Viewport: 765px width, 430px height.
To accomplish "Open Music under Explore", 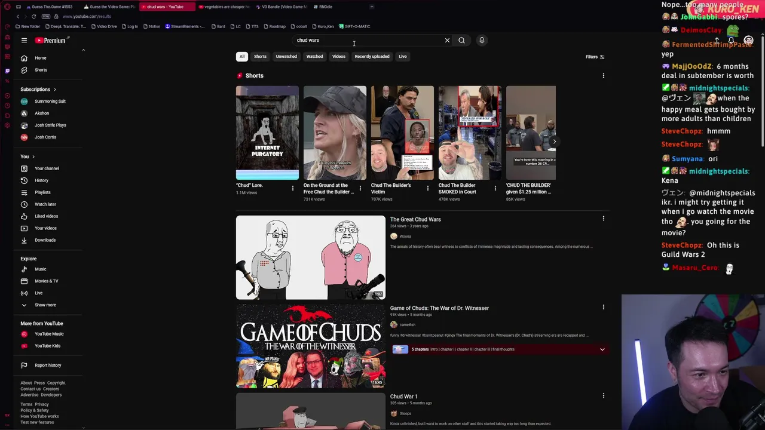I will [41, 269].
